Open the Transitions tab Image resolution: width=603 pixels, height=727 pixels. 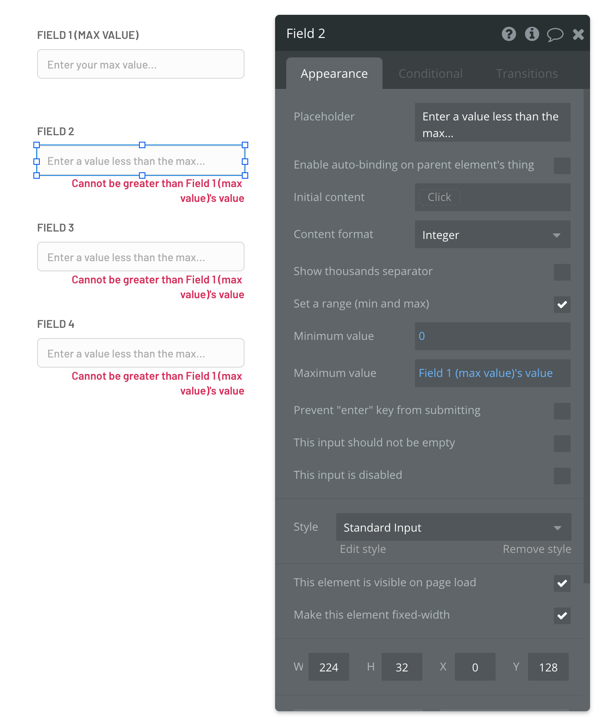pos(527,74)
